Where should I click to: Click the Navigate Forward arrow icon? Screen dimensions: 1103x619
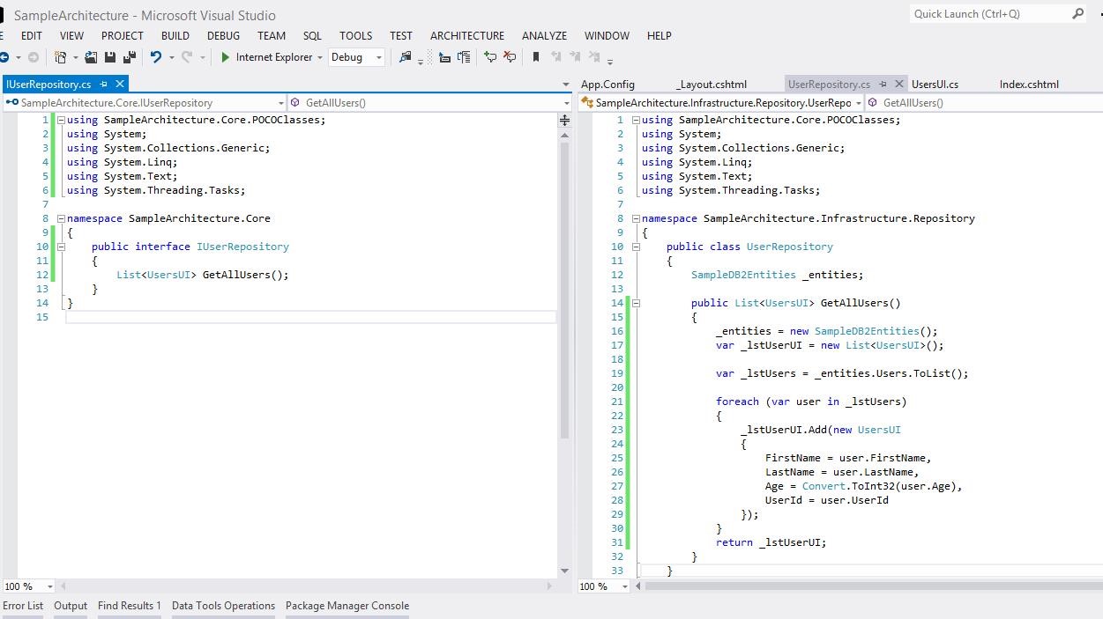[x=34, y=57]
